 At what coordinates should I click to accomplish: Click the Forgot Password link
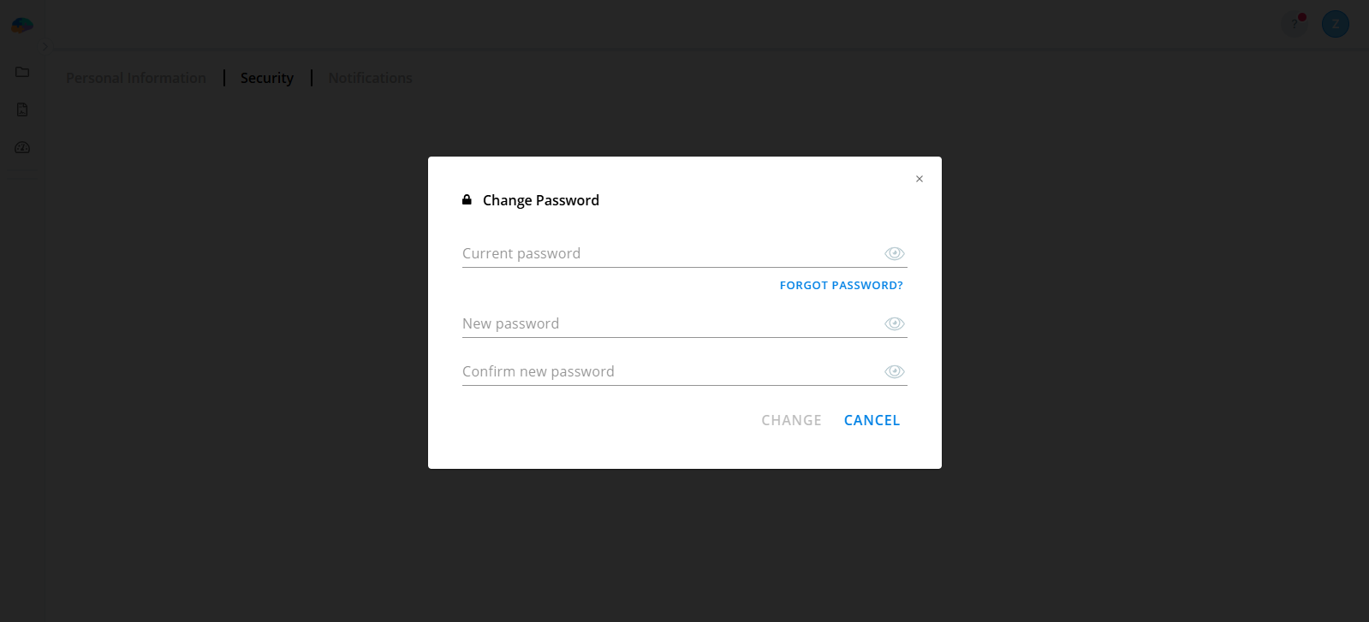pyautogui.click(x=841, y=285)
